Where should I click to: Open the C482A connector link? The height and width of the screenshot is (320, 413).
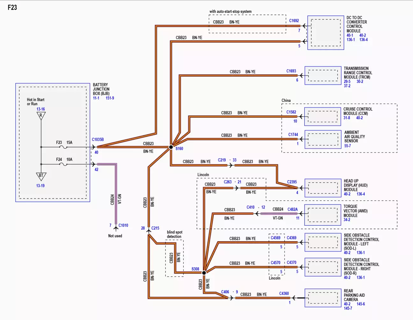[293, 209]
